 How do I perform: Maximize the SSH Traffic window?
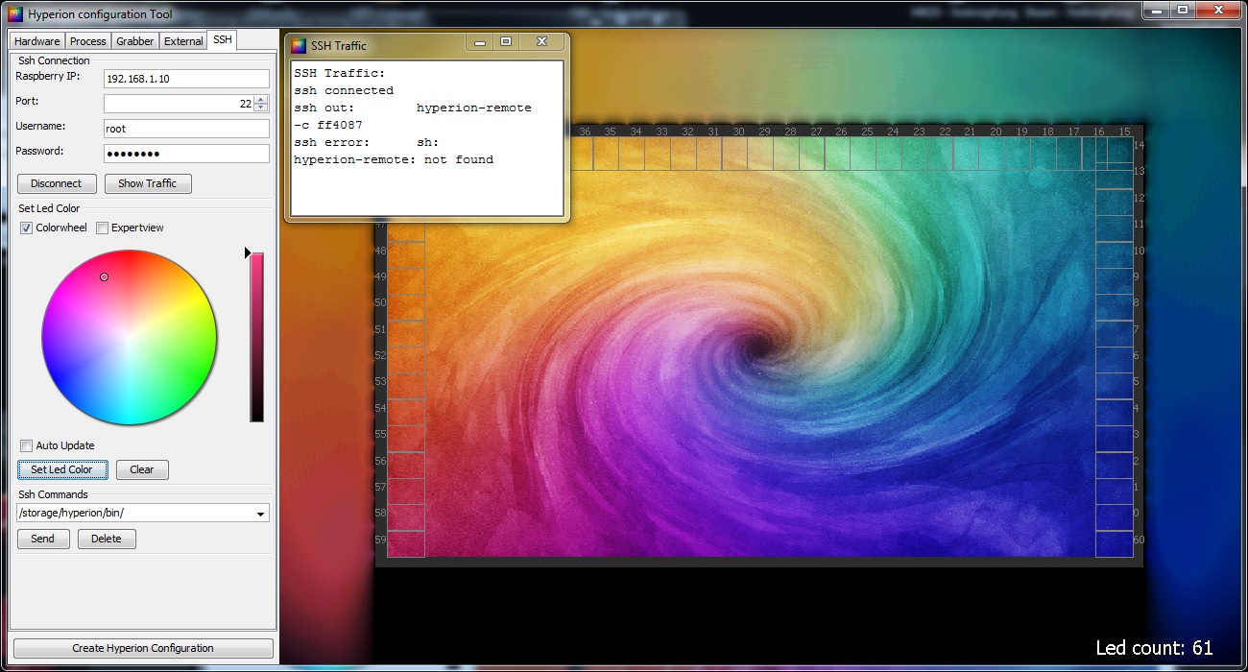coord(506,42)
